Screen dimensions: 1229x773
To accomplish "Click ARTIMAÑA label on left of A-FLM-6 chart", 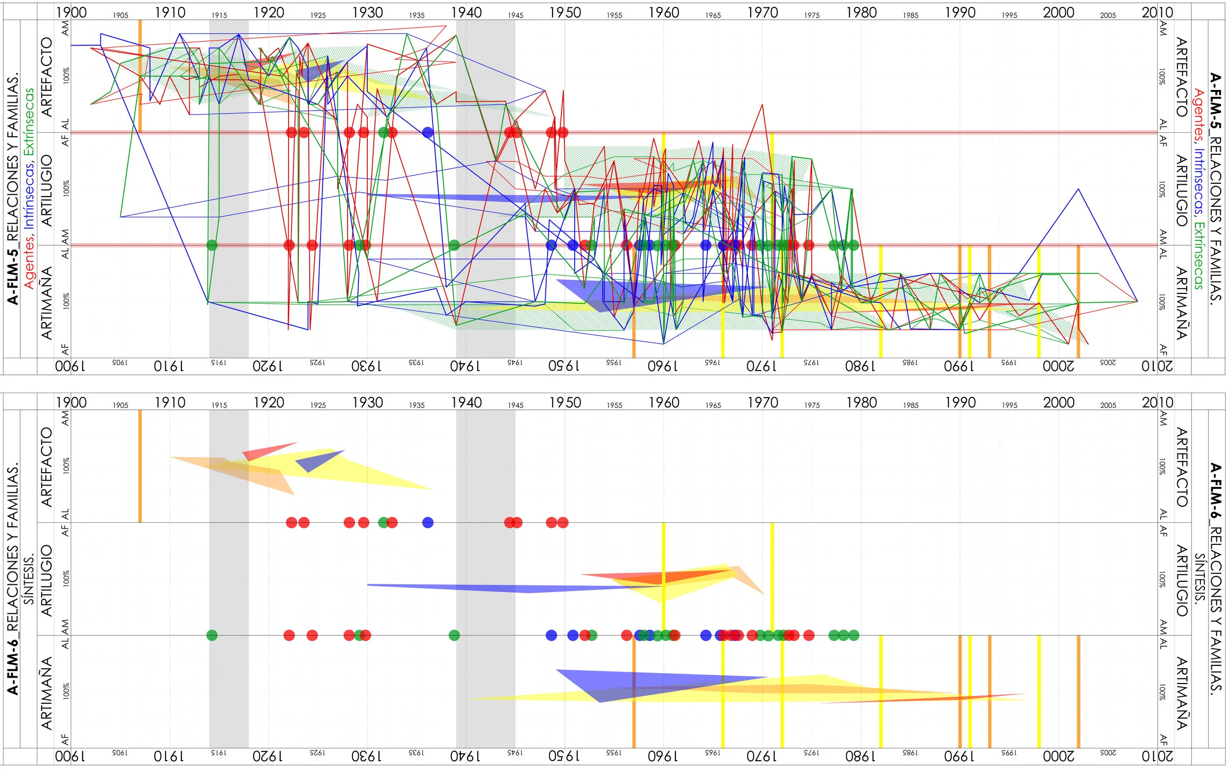I will click(46, 693).
